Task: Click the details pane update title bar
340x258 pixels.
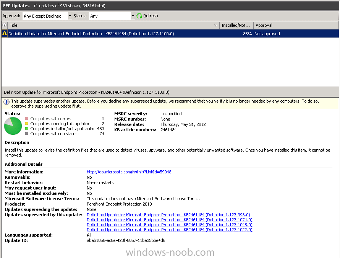Action: point(170,92)
